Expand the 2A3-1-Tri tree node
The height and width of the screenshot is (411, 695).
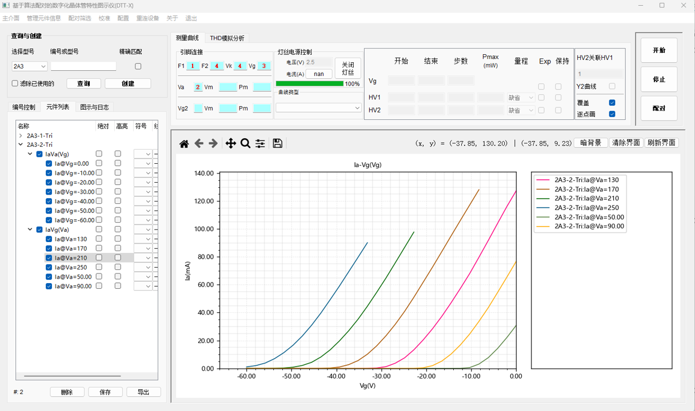click(x=21, y=136)
